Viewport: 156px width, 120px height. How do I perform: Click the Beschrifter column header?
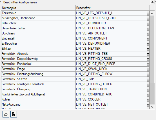pyautogui.click(x=113, y=8)
